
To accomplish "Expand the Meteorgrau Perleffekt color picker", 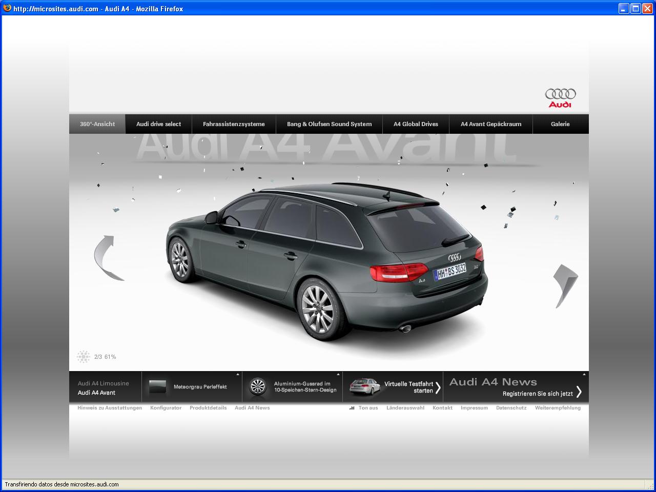I will (x=238, y=375).
